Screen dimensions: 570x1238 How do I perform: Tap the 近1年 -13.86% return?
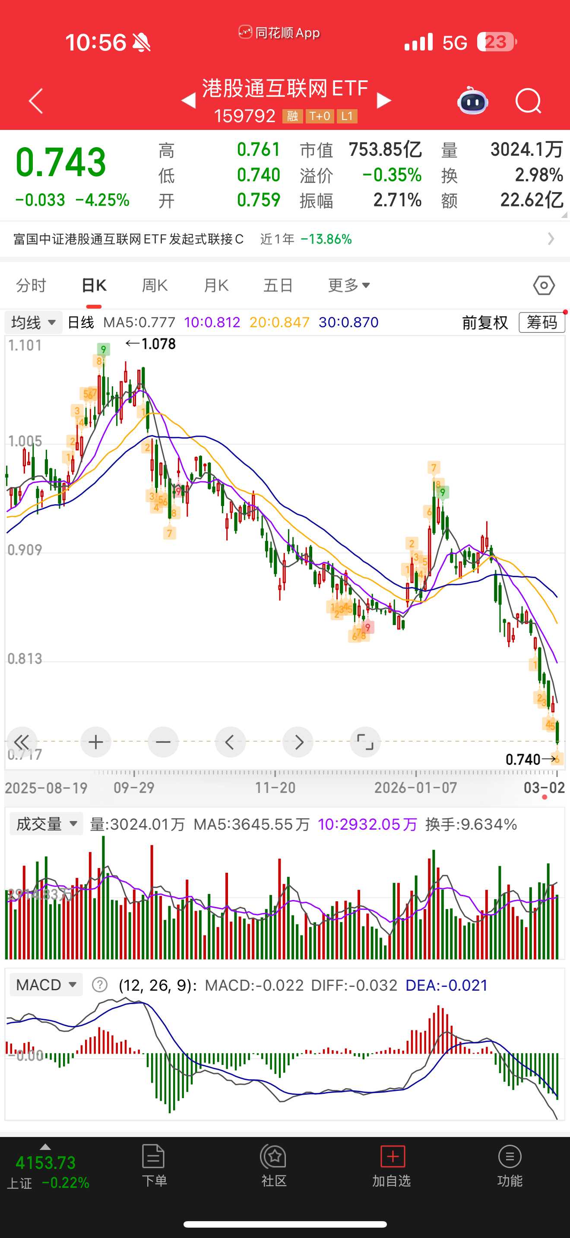(306, 239)
